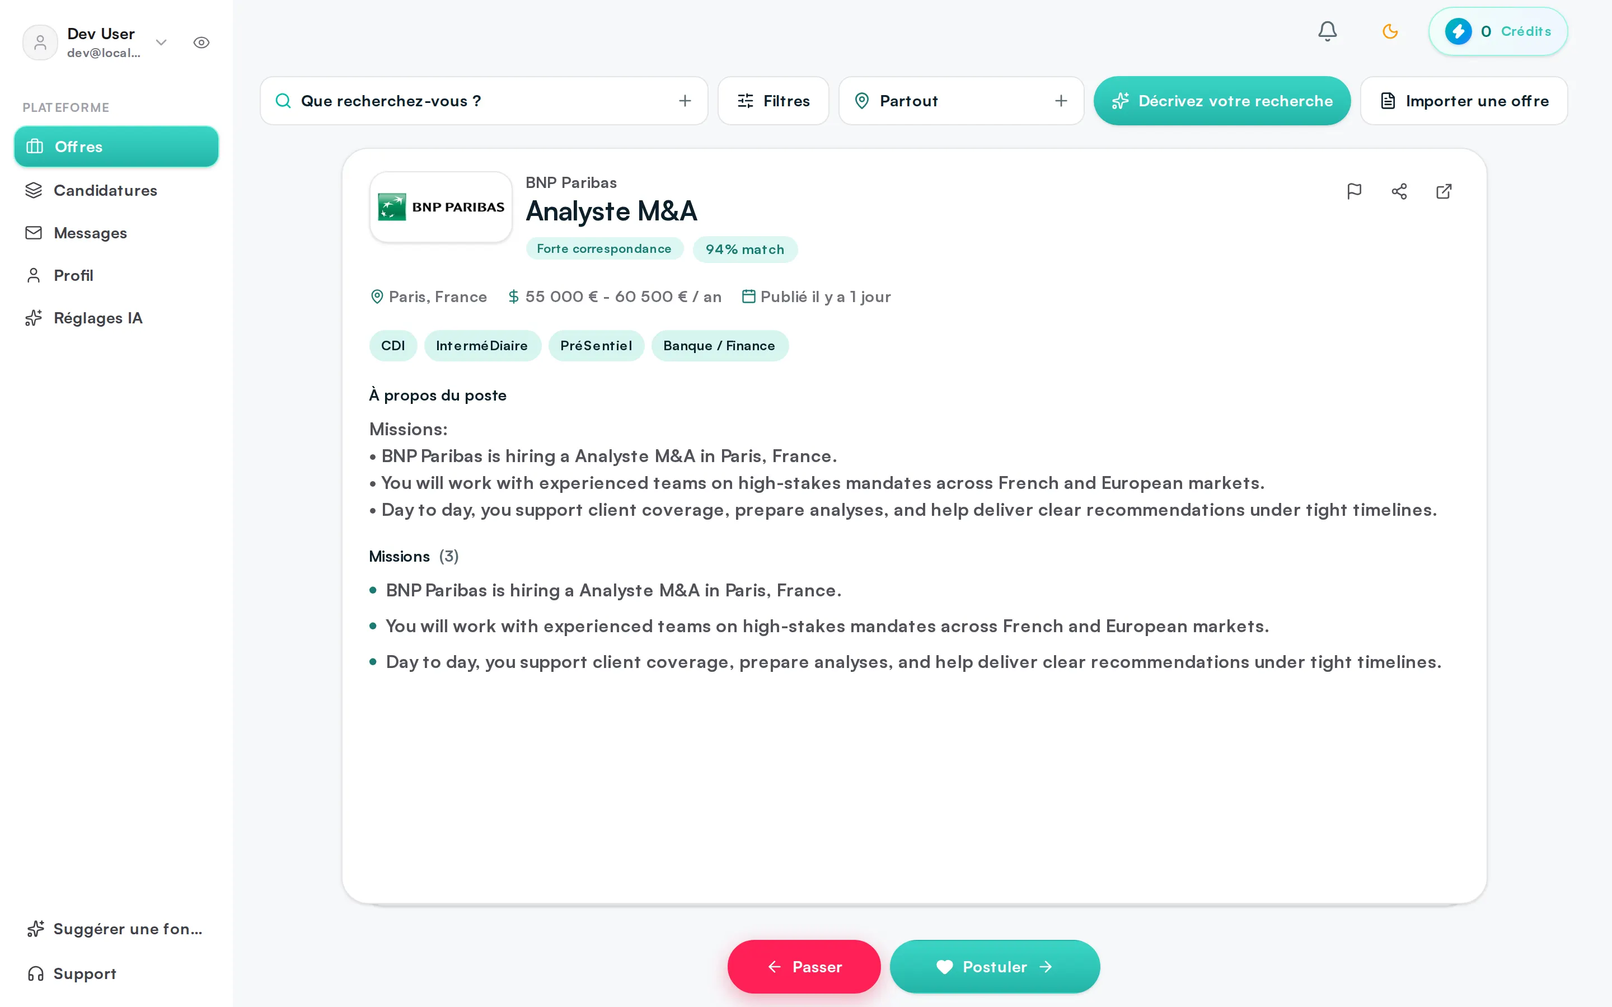Report the offer with the flag icon
This screenshot has height=1007, width=1612.
coord(1353,192)
